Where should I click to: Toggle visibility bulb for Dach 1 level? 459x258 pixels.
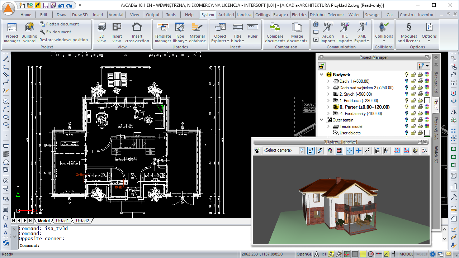click(407, 81)
